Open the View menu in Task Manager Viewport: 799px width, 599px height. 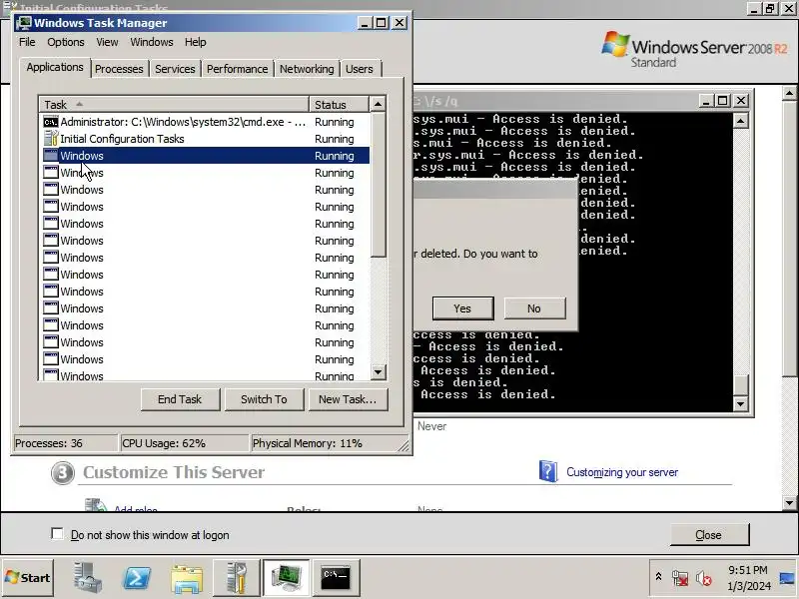point(107,42)
